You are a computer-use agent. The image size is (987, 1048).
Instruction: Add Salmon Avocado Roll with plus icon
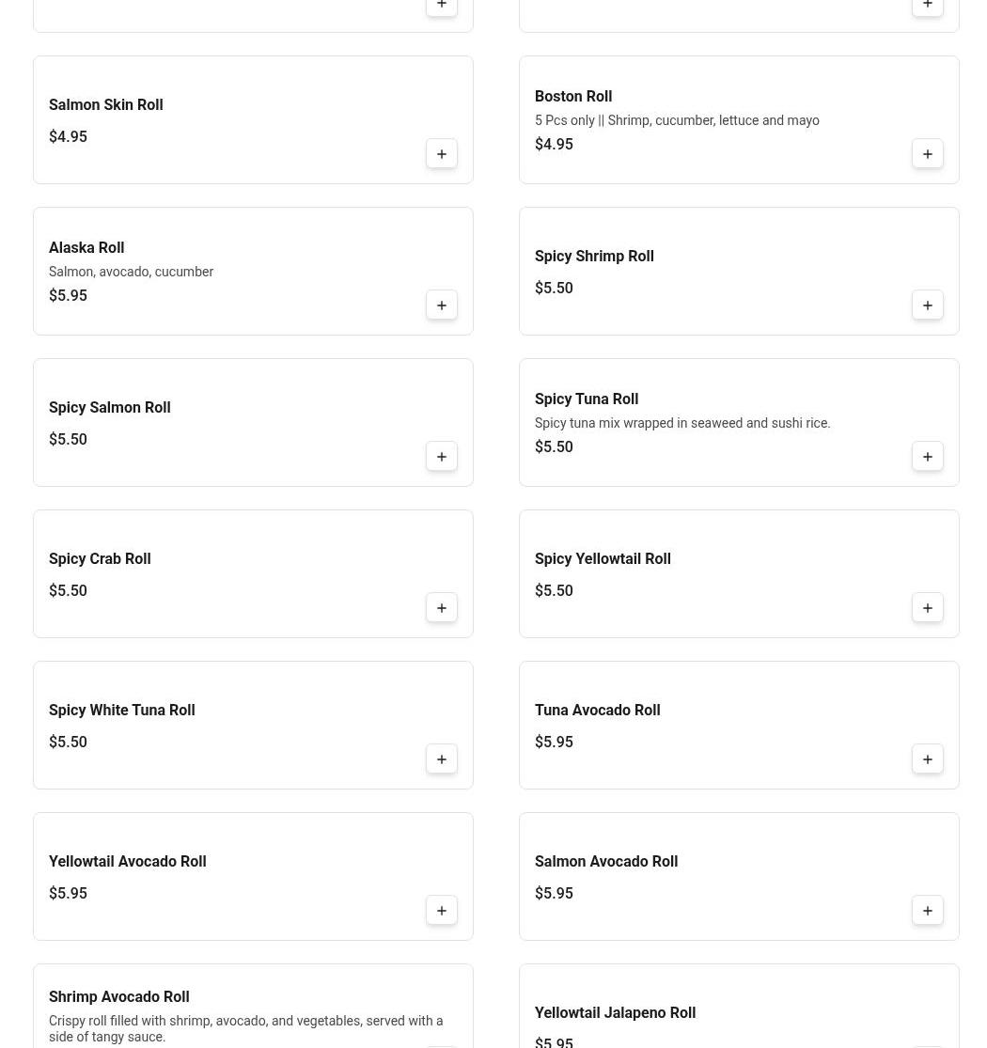coord(928,911)
